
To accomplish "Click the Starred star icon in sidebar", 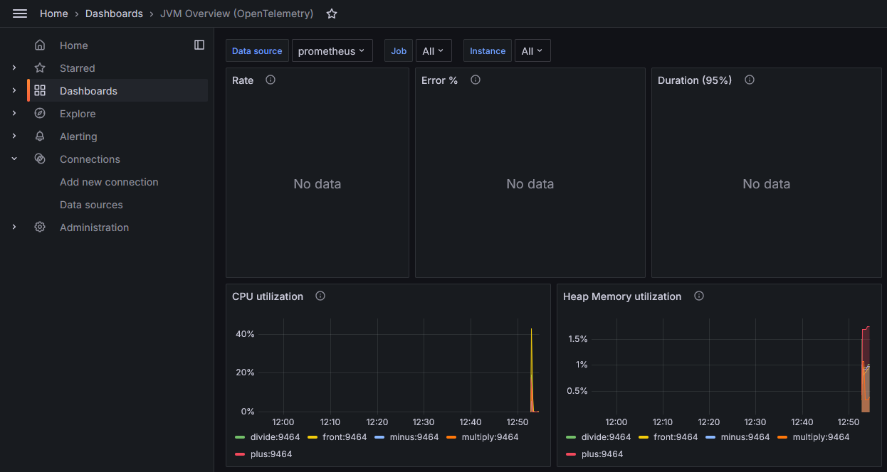I will (40, 68).
